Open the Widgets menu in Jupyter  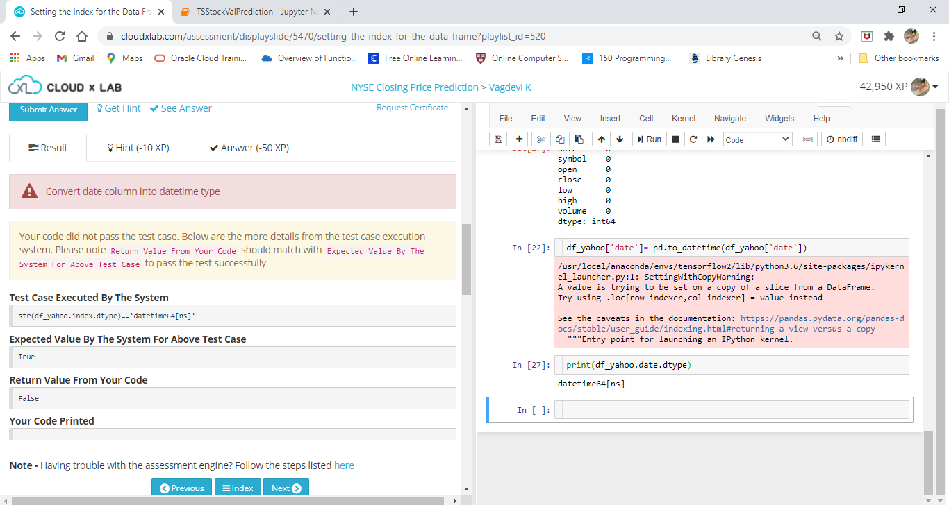[779, 119]
